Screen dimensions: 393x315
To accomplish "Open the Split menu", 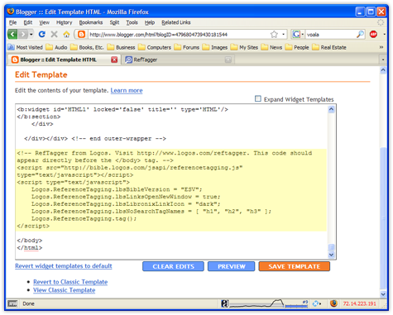I will (x=114, y=22).
